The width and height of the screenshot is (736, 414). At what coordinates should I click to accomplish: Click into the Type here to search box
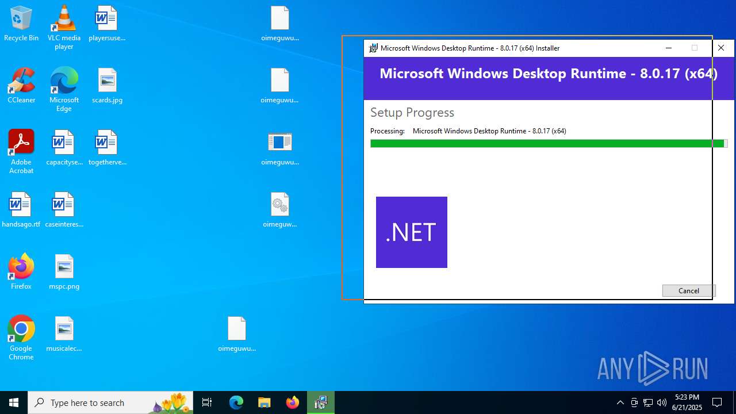tap(111, 402)
